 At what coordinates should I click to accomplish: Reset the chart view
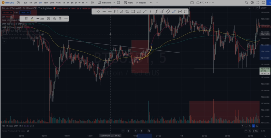tap(149, 131)
